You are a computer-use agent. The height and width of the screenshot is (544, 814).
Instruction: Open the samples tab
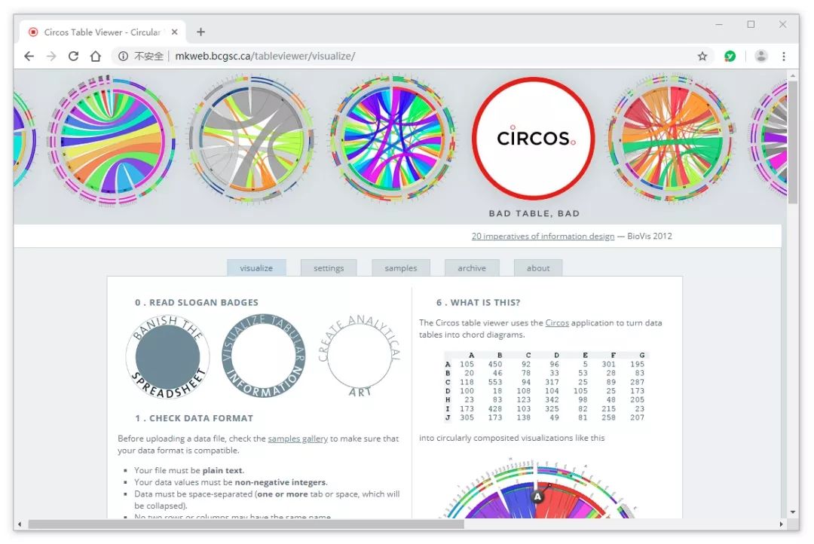(401, 267)
